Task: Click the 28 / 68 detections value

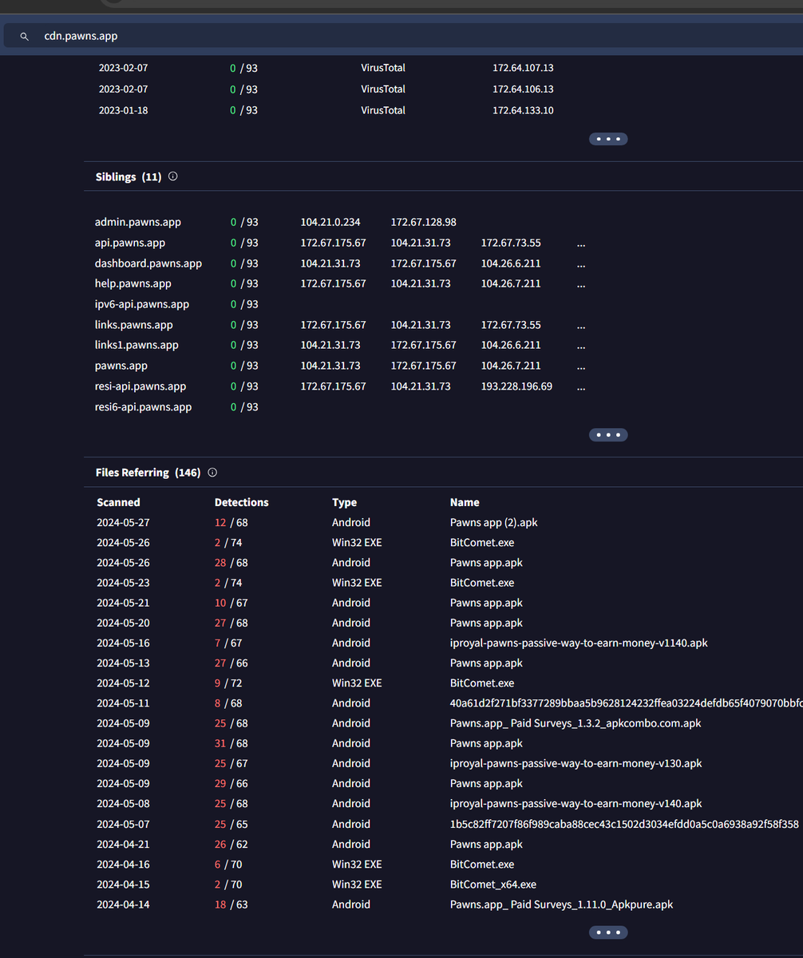Action: tap(231, 563)
